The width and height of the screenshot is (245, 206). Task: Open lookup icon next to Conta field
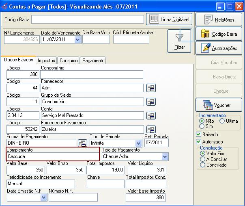coord(151,115)
